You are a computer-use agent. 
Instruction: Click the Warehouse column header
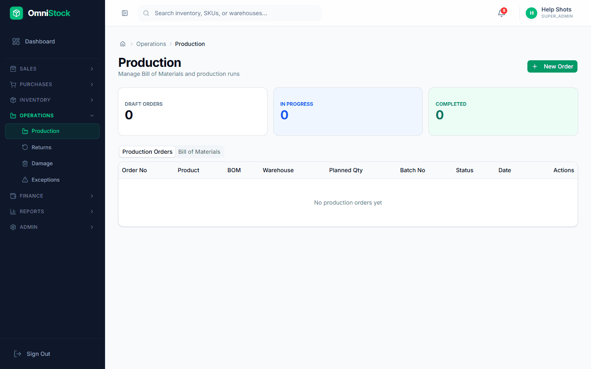[x=278, y=170]
